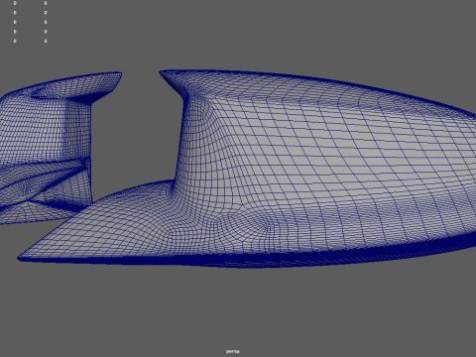This screenshot has width=476, height=357.
Task: Click the middle value in second HUD column
Action: 46,22
